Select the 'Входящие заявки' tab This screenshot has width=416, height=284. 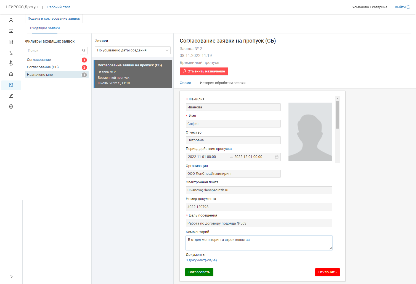[45, 28]
